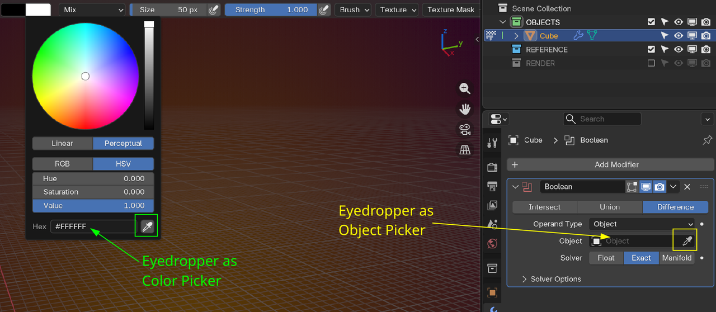Choose the Manifold solver
The height and width of the screenshot is (312, 716).
coord(677,258)
